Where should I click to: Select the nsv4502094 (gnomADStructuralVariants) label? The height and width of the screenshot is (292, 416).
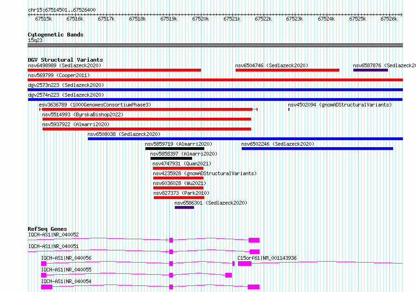click(x=340, y=105)
